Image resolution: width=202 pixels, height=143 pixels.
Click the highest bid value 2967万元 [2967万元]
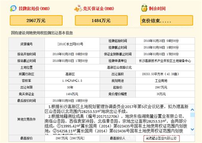(x=70, y=138)
